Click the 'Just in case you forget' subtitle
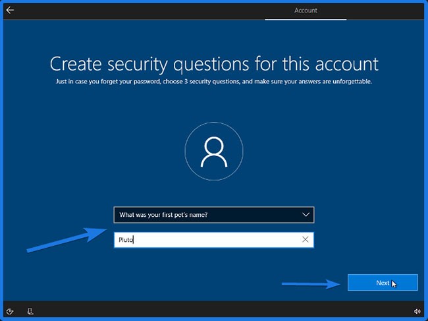 [214, 82]
